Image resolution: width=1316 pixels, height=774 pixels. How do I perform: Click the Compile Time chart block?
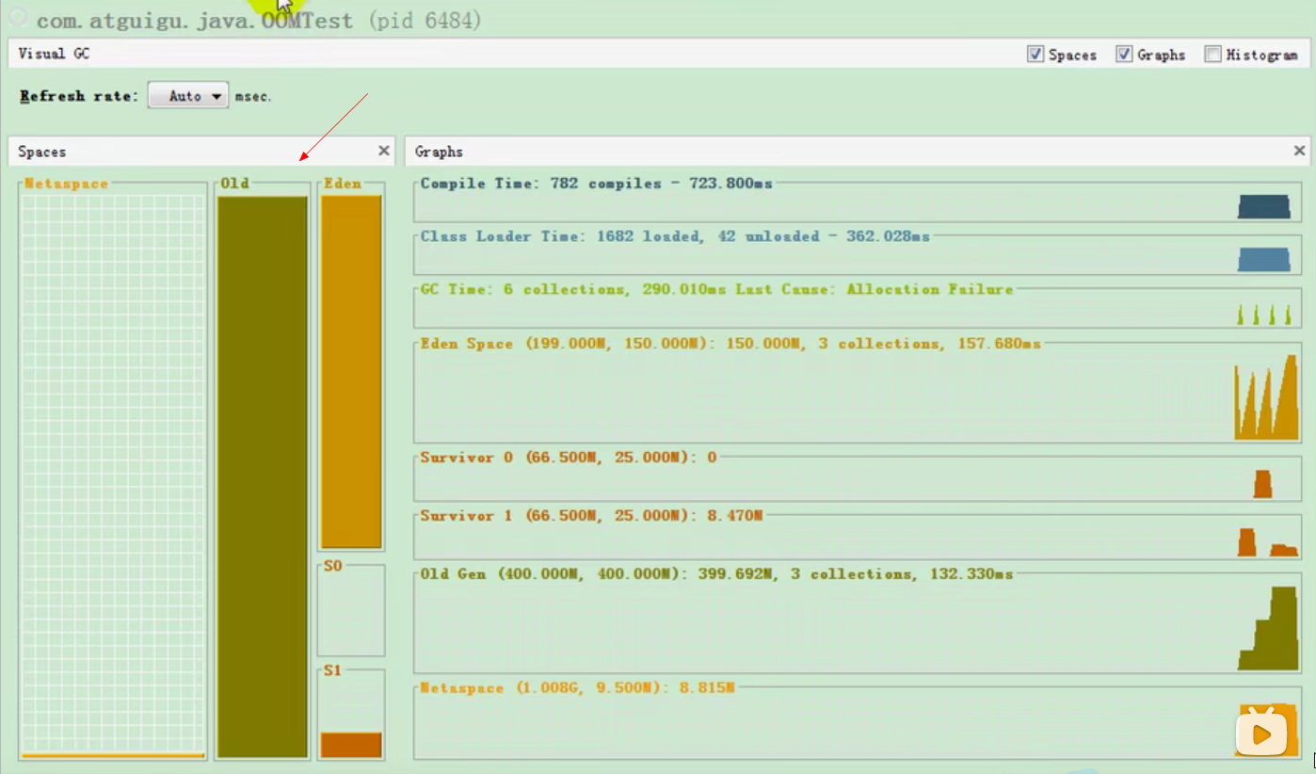pyautogui.click(x=1263, y=206)
